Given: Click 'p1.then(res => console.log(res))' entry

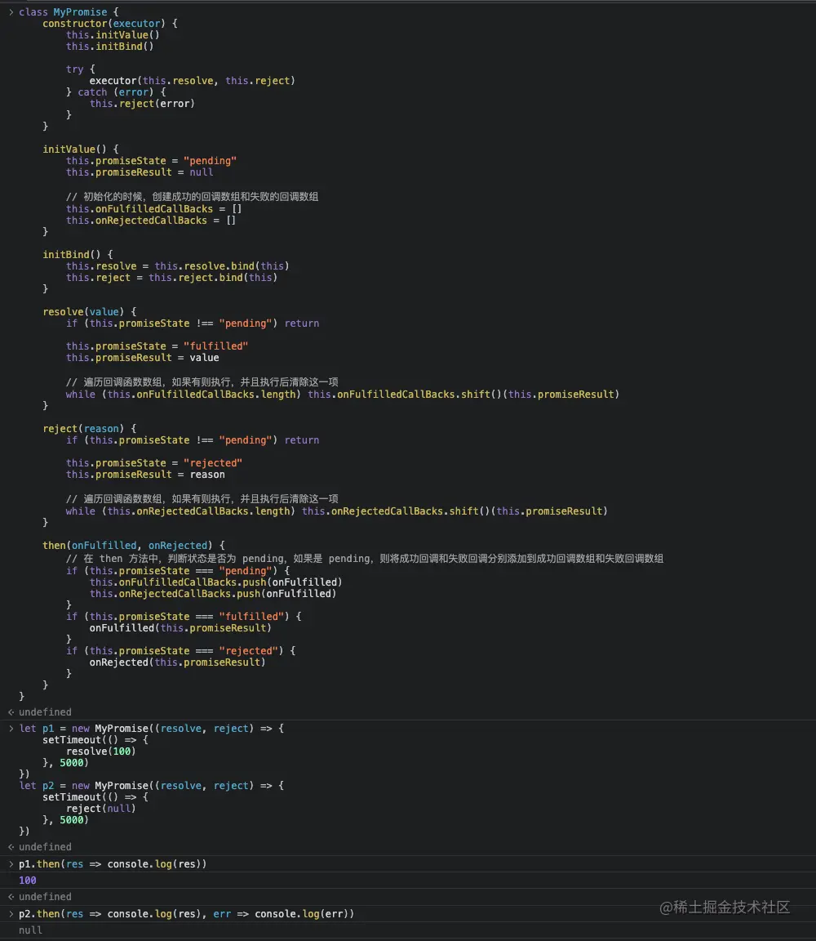Looking at the screenshot, I should click(x=113, y=863).
